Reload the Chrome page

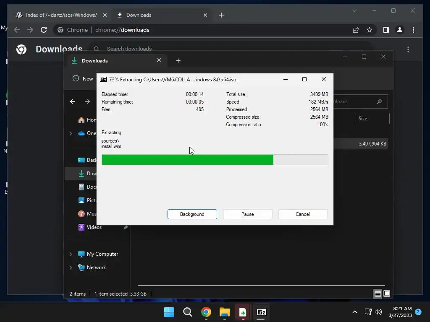[44, 30]
